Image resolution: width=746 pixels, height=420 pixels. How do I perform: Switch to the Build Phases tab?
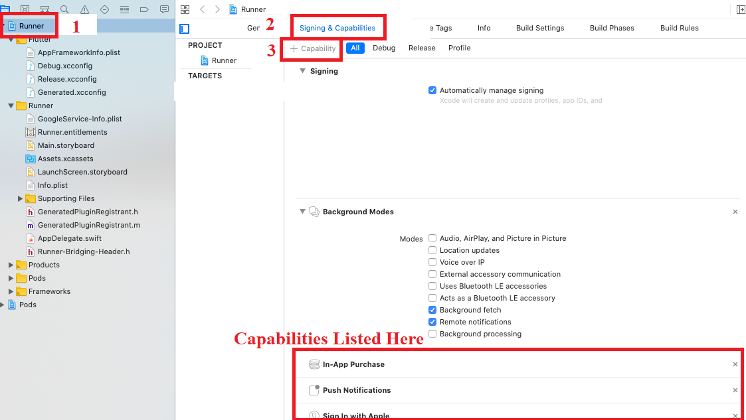point(612,28)
